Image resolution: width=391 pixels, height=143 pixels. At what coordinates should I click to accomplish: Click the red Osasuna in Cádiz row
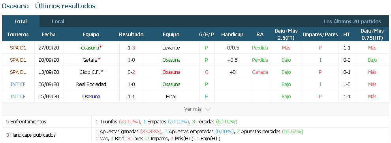(x=171, y=72)
